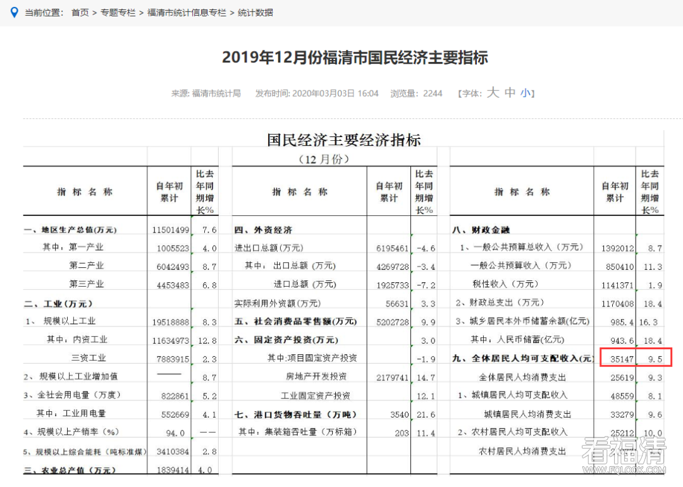The height and width of the screenshot is (487, 683).
Task: Click the value 850410
Action: tap(620, 267)
